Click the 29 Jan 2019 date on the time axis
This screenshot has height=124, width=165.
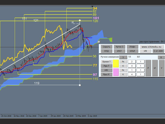click(56, 116)
